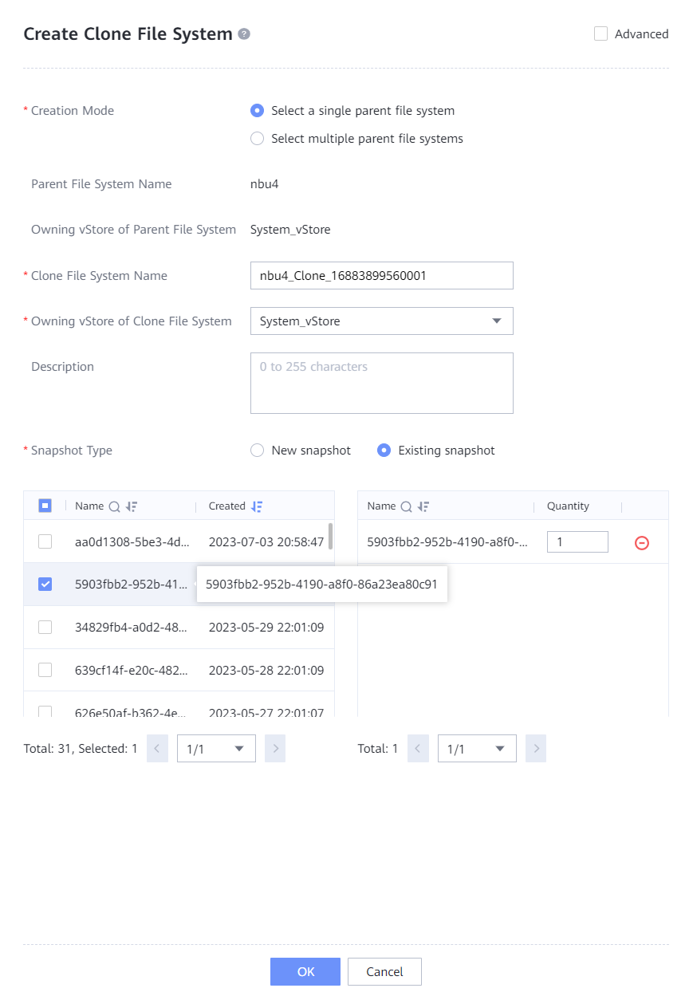Sort selected snapshots list by Name
Image resolution: width=693 pixels, height=992 pixels.
tap(423, 506)
